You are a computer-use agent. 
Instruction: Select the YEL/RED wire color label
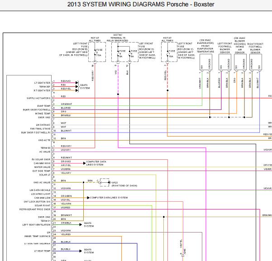point(66,234)
